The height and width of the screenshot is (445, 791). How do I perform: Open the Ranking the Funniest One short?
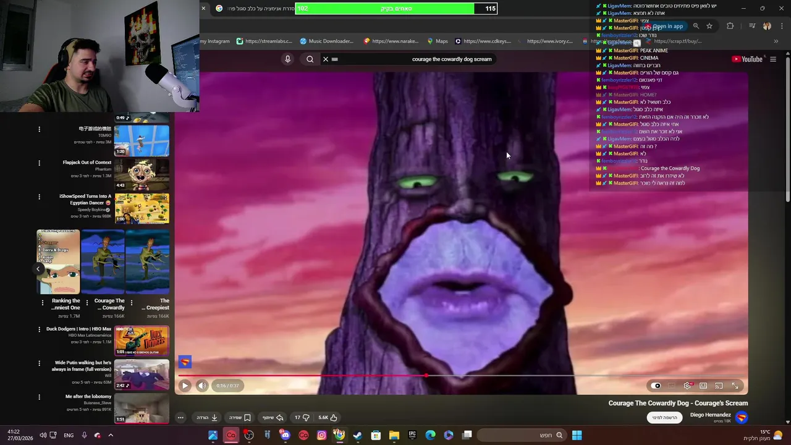pyautogui.click(x=59, y=261)
